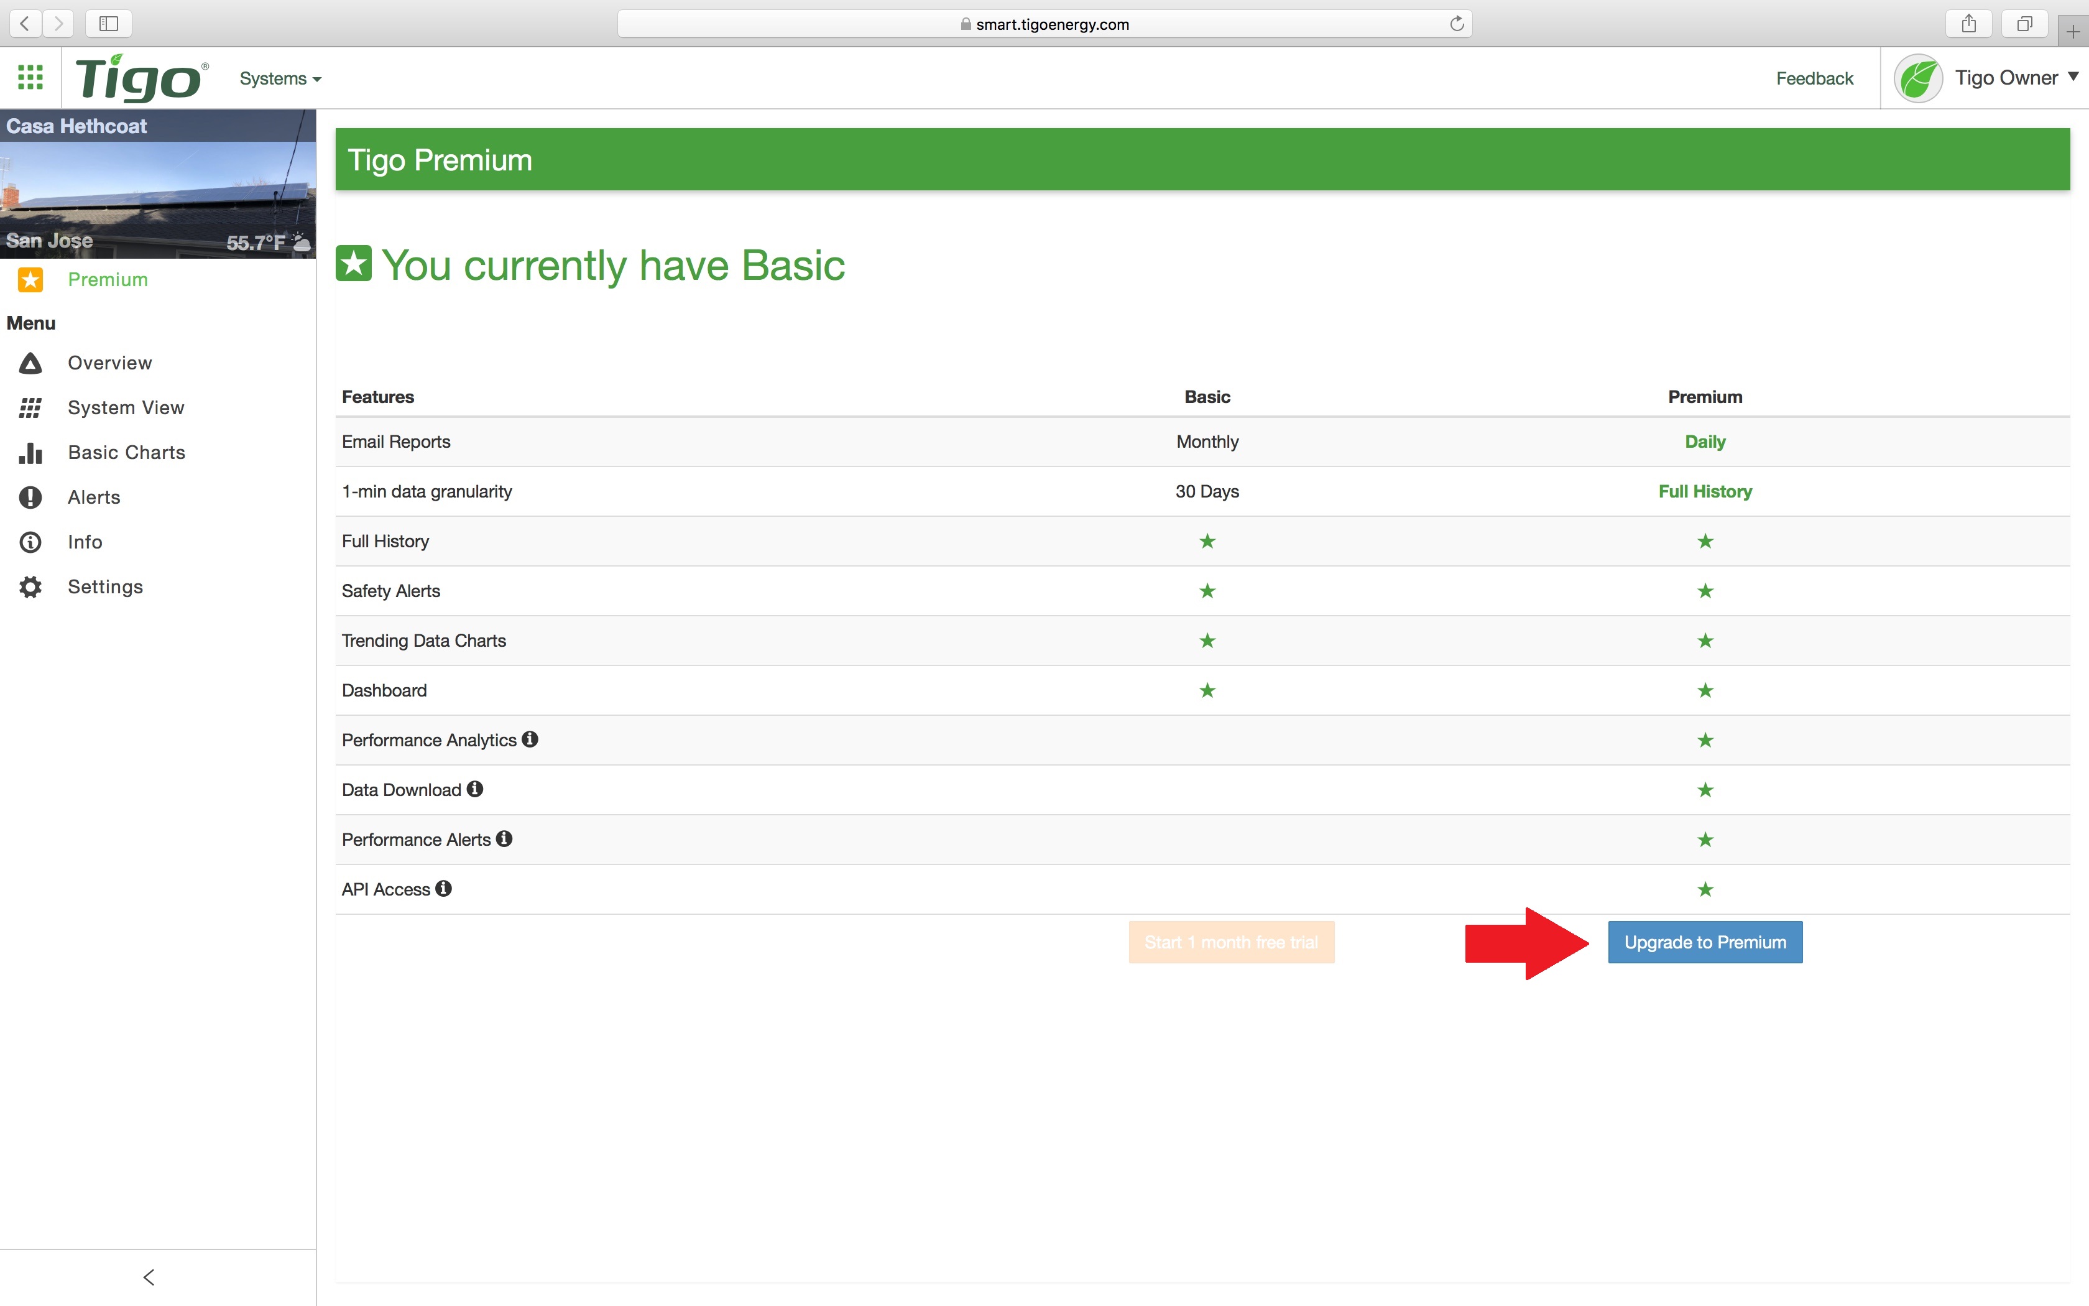Click the 'Full History' Premium granularity value

1705,491
